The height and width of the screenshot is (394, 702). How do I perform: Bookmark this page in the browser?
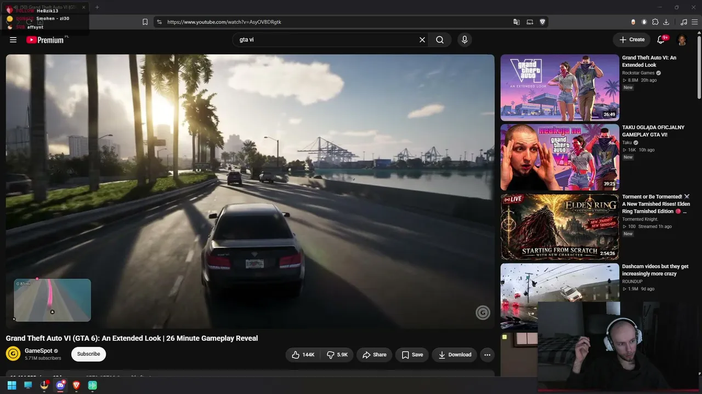[x=145, y=22]
